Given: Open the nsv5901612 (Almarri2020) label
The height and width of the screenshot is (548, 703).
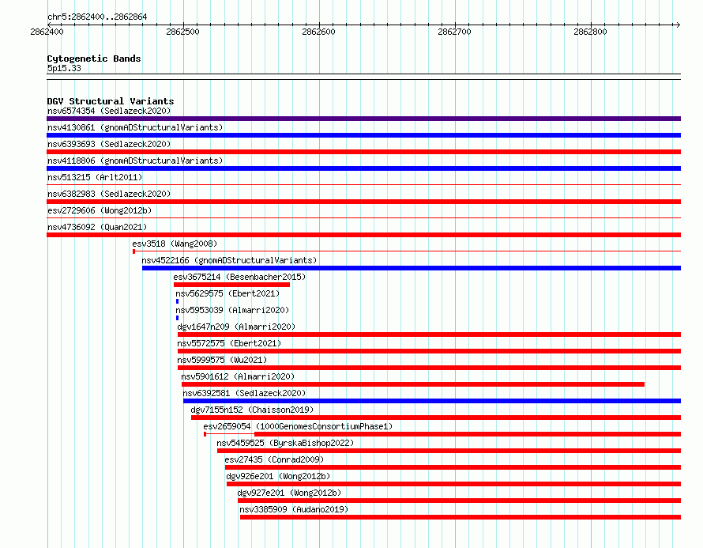Looking at the screenshot, I should coord(238,376).
